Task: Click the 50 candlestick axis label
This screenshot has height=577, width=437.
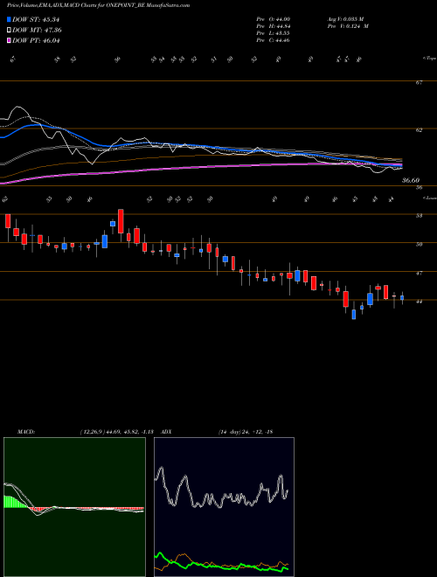Action: 419,244
